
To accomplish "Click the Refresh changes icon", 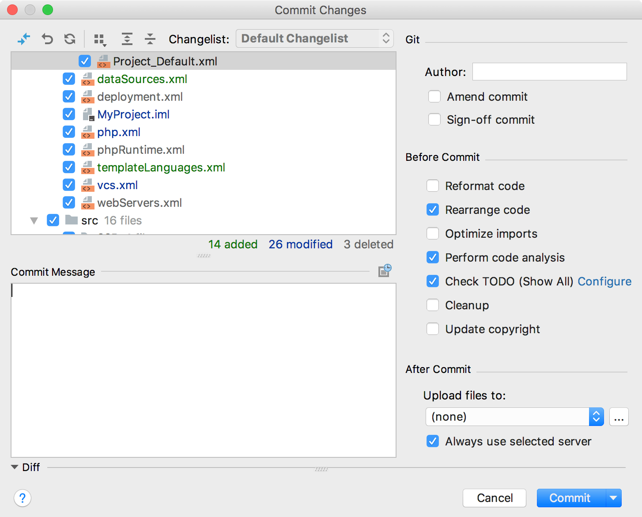I will pyautogui.click(x=70, y=39).
